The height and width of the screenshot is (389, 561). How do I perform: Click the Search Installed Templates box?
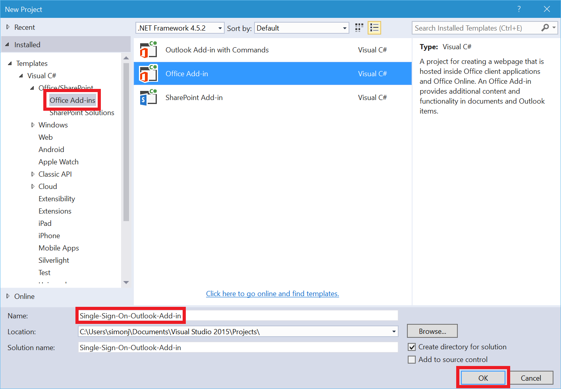(476, 28)
